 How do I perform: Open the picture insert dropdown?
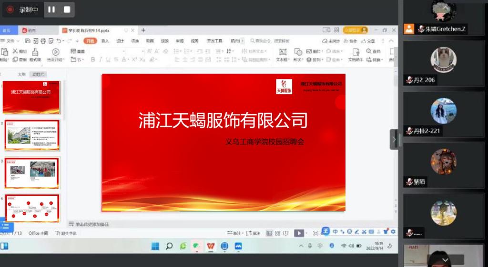point(315,51)
